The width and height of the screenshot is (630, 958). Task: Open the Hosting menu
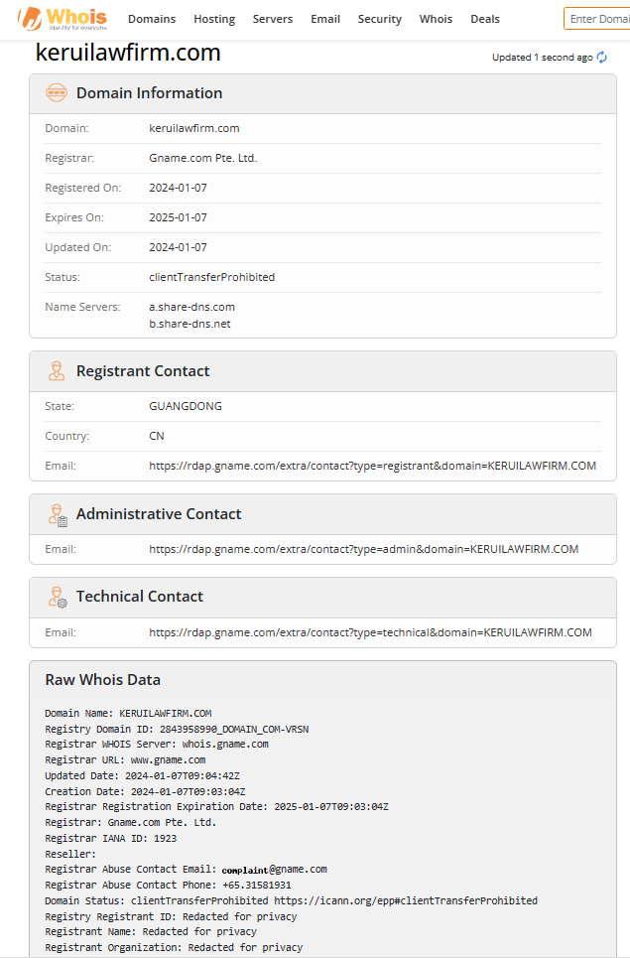point(214,19)
